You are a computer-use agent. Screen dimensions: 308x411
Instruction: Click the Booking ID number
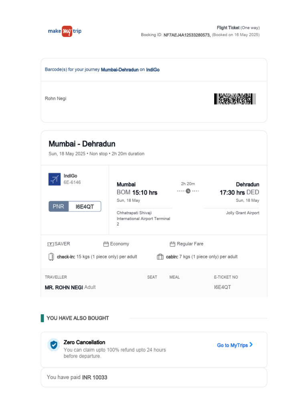point(187,35)
